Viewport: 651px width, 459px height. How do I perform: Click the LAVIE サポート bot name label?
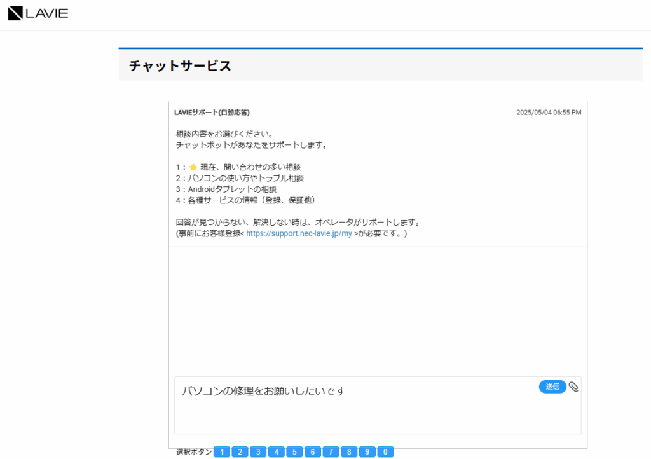(x=211, y=112)
